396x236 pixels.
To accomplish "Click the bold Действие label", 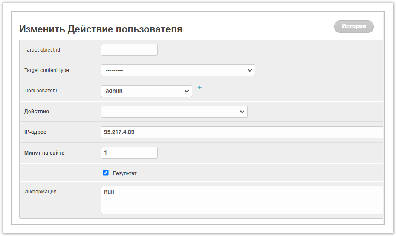I will click(x=37, y=112).
